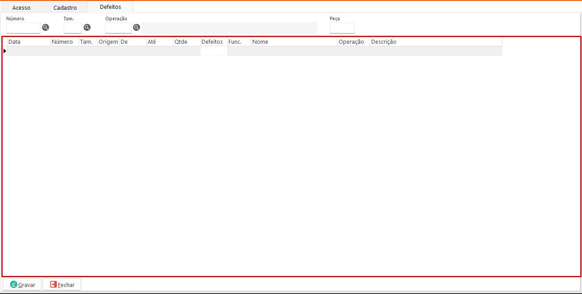Click the white Defeitos cell in first row
The width and height of the screenshot is (582, 294).
pyautogui.click(x=214, y=51)
